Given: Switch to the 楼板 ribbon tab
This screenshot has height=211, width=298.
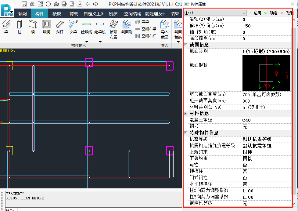Looking at the screenshot, I should click(x=57, y=14).
